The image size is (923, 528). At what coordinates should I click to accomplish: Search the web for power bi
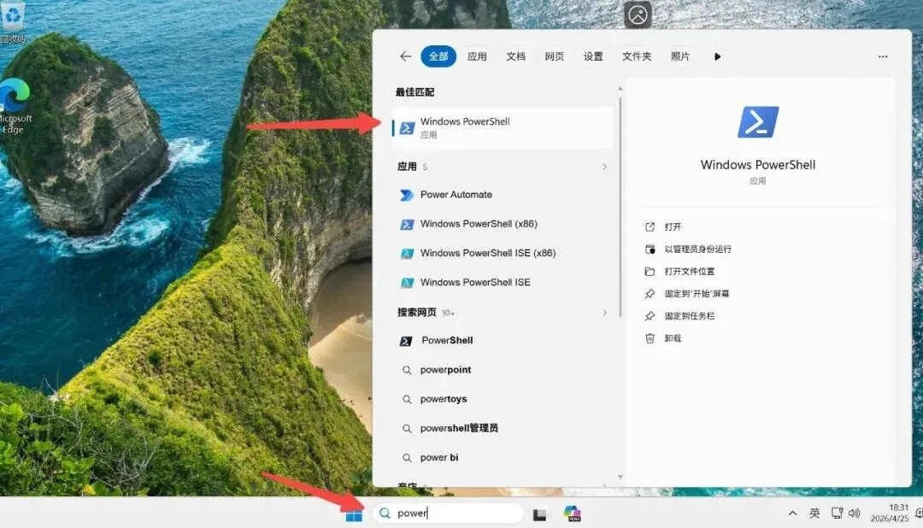[503, 457]
